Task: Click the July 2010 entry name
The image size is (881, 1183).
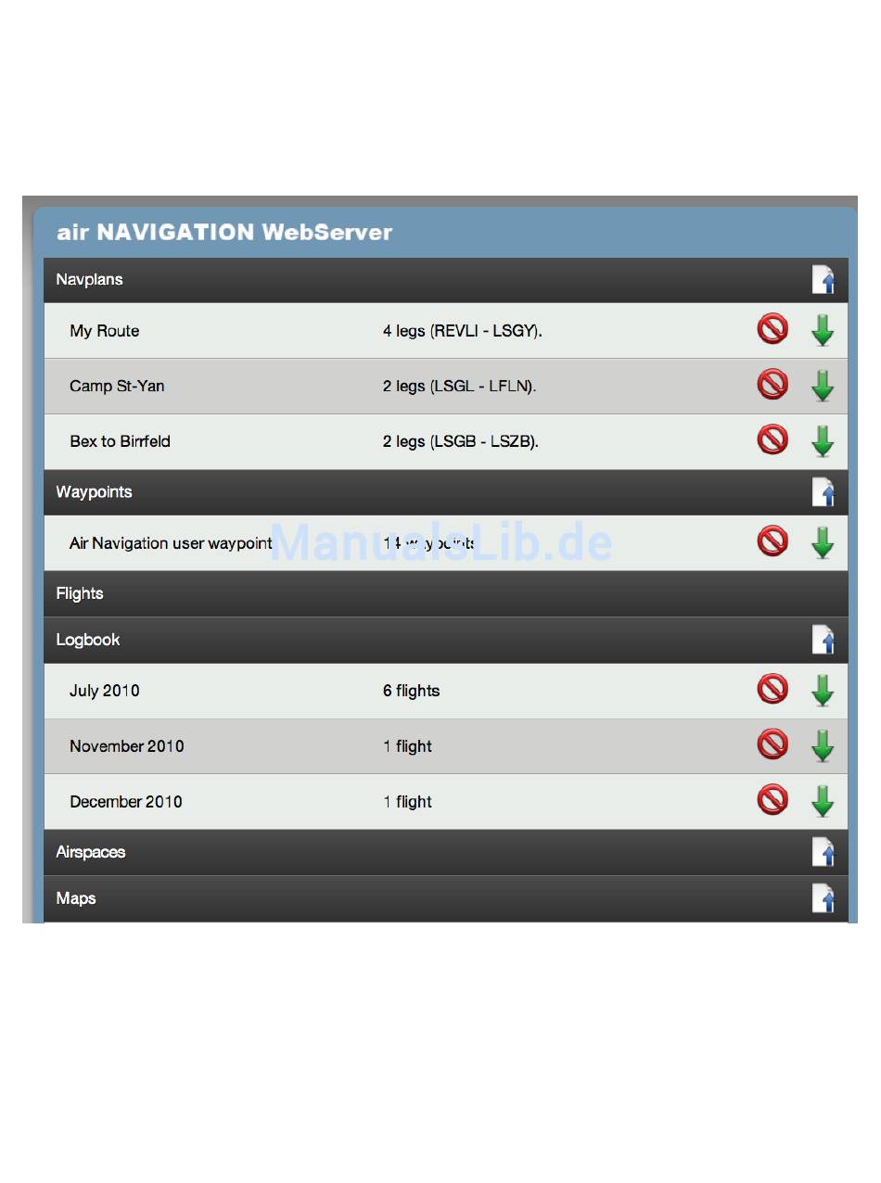Action: [104, 691]
